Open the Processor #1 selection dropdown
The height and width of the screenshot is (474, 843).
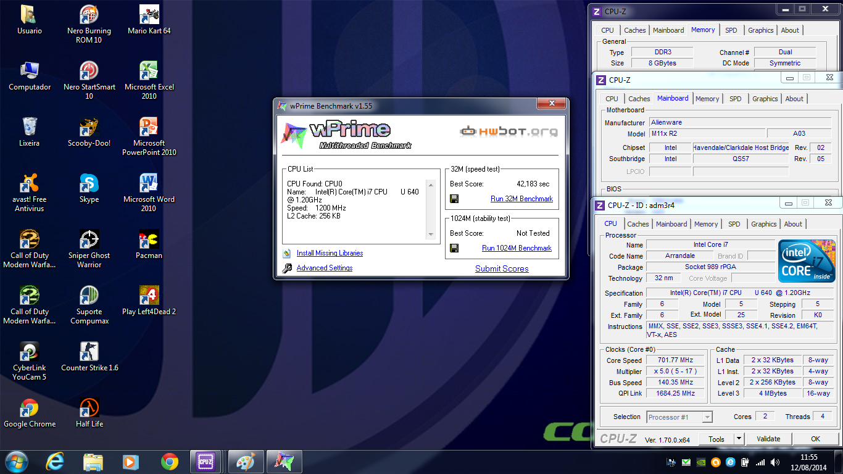point(679,417)
